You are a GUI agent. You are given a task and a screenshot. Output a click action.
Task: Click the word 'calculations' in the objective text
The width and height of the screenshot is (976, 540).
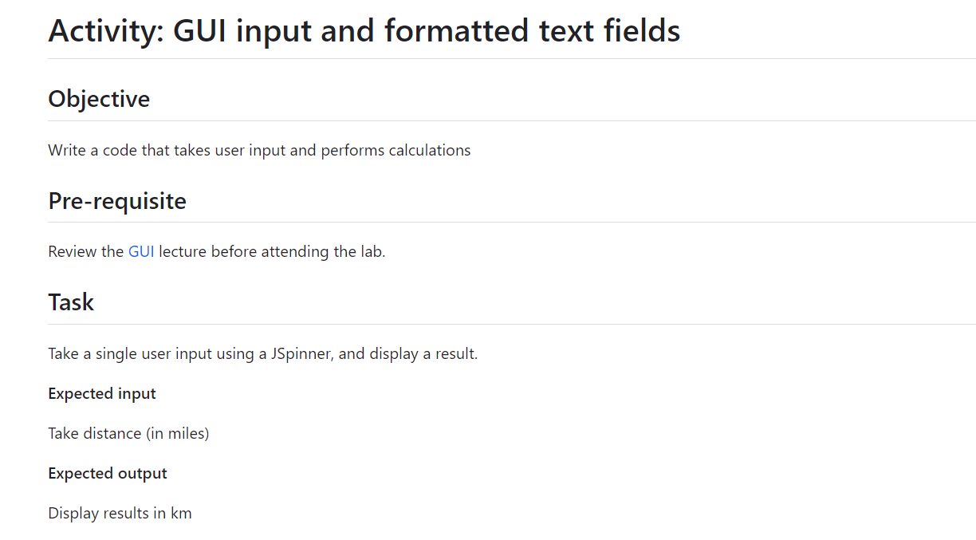430,151
